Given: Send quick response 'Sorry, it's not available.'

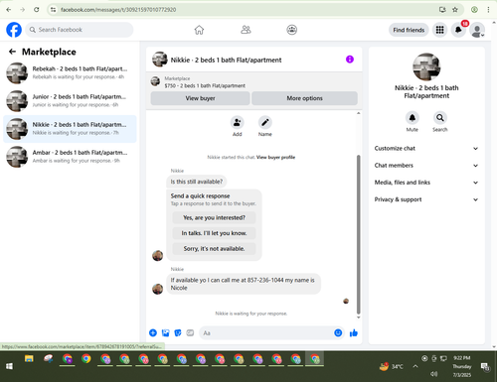Looking at the screenshot, I should [214, 249].
